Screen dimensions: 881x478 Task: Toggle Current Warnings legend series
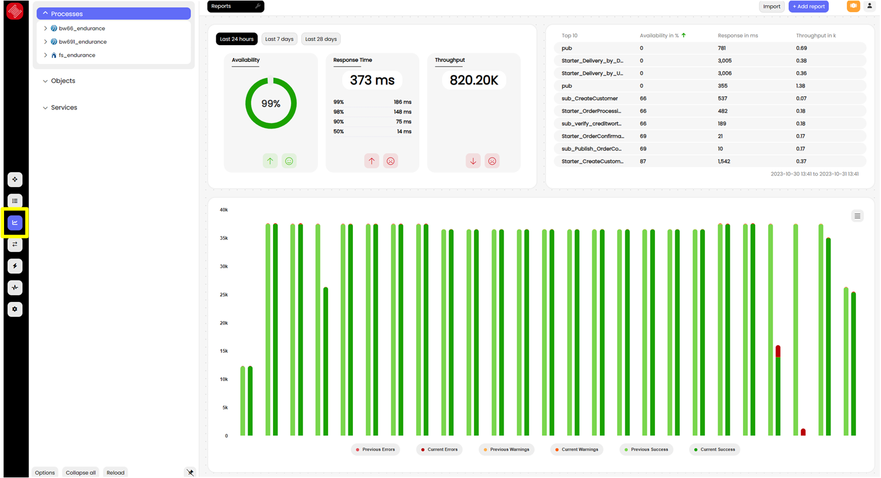point(577,450)
